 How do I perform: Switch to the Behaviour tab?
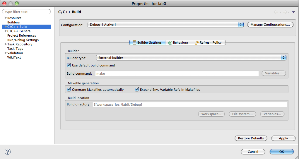pos(178,42)
